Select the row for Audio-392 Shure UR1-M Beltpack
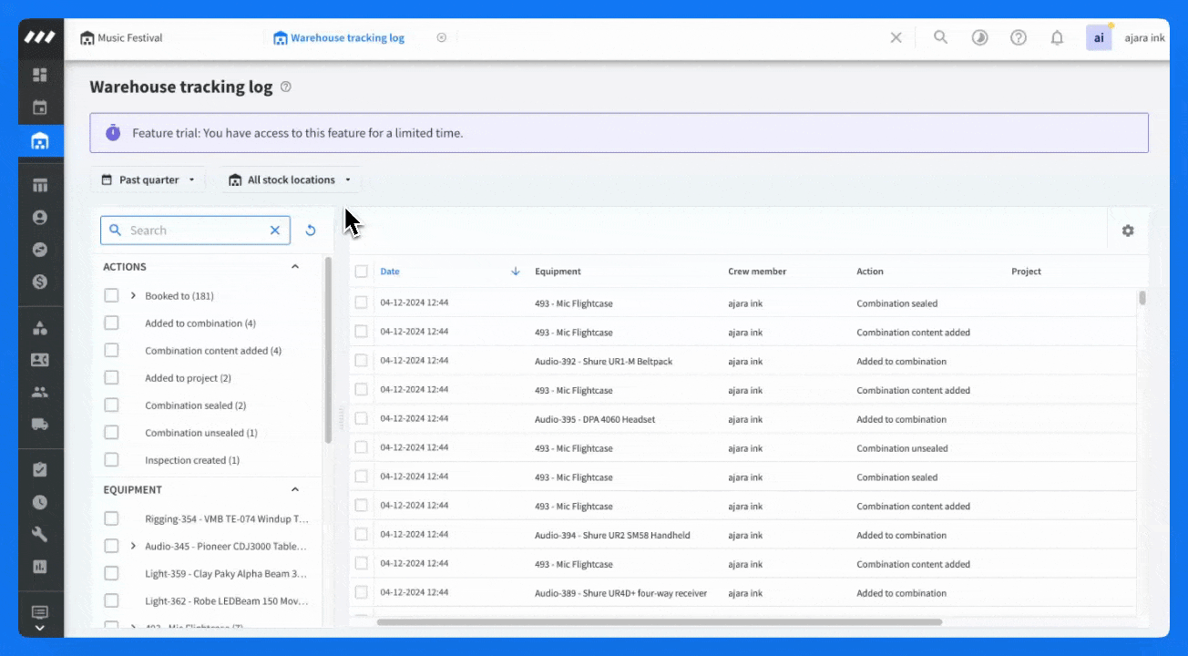Viewport: 1188px width, 656px height. (x=362, y=361)
